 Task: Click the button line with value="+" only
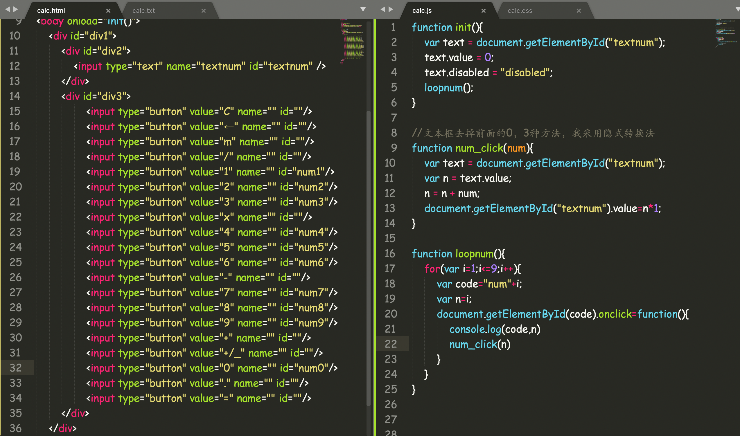(198, 338)
